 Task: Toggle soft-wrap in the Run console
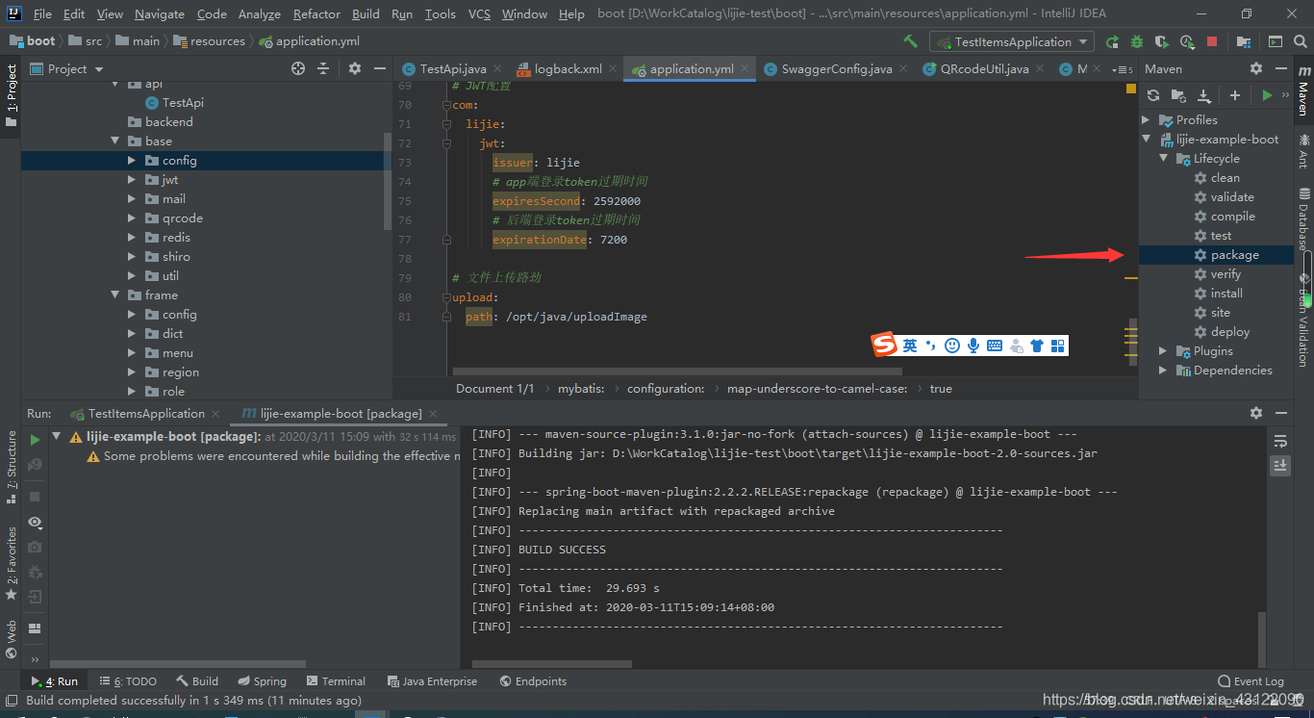click(1280, 441)
